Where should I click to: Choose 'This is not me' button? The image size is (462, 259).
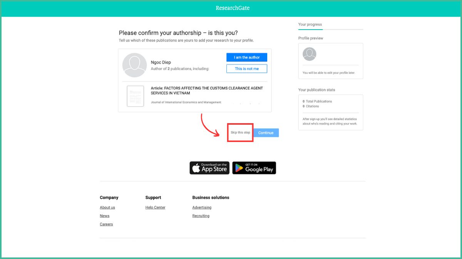pos(247,69)
